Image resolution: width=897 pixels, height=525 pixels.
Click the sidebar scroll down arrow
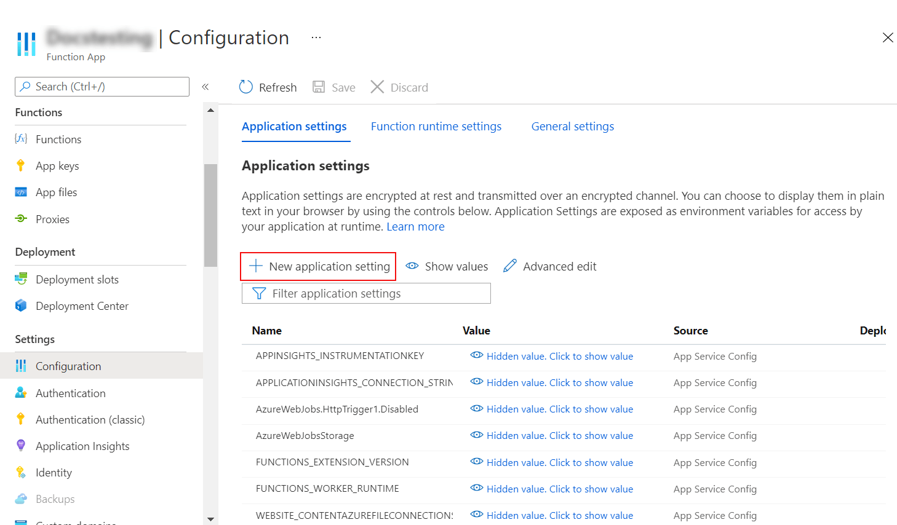[x=210, y=519]
